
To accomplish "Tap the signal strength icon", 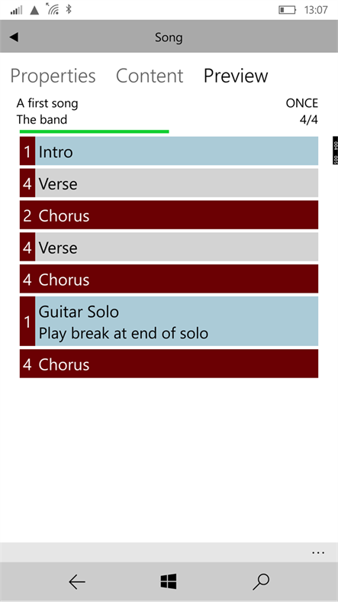I will 16,10.
